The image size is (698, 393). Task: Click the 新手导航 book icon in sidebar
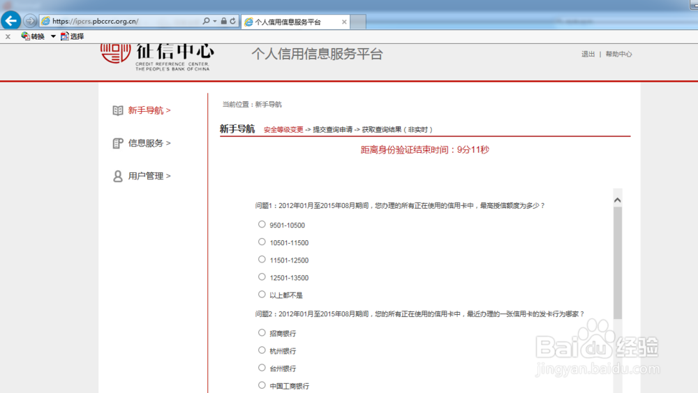[x=117, y=110]
